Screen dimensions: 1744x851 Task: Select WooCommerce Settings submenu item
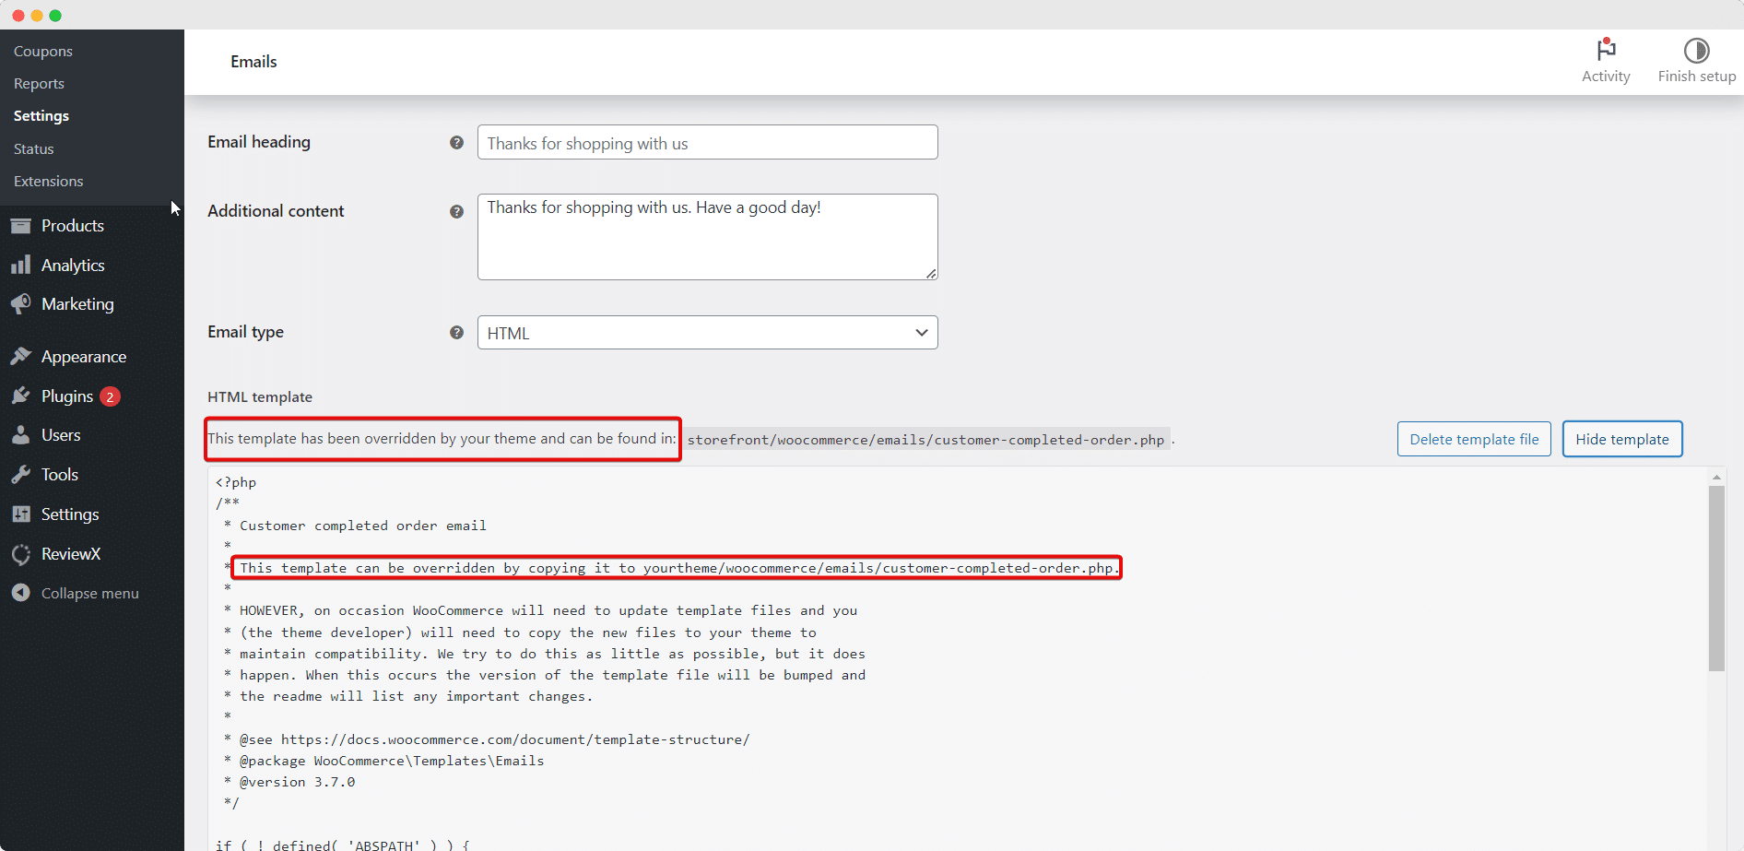pyautogui.click(x=41, y=116)
